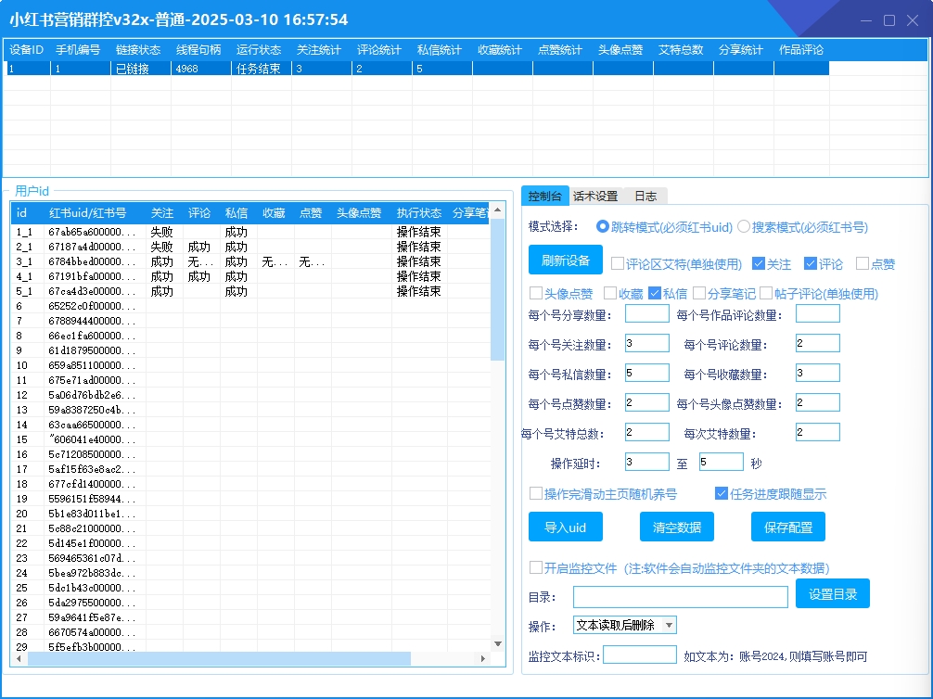Select row with uid 65252c0f00000

(x=249, y=306)
